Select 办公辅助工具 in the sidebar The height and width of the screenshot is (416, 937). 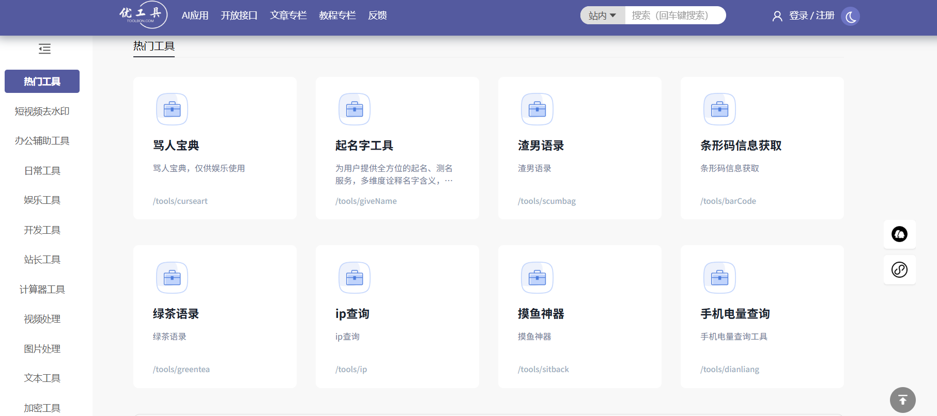pyautogui.click(x=42, y=141)
